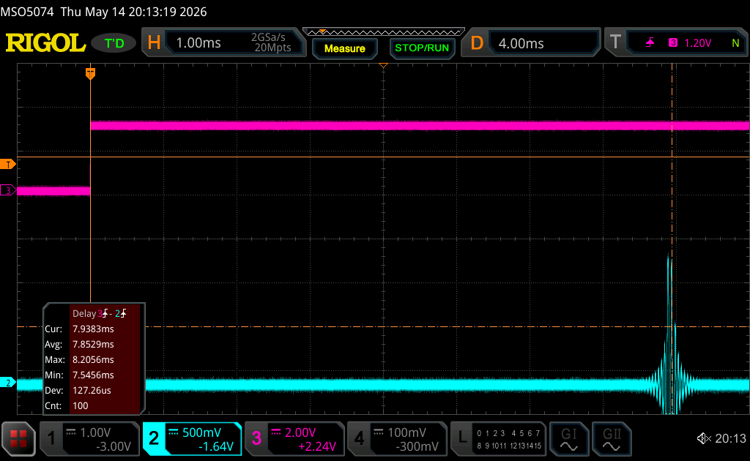Toggle channel 3 with 2.00V scale
This screenshot has width=750, height=461.
(x=294, y=438)
